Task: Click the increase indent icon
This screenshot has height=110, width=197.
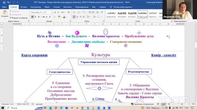Action: point(93,12)
